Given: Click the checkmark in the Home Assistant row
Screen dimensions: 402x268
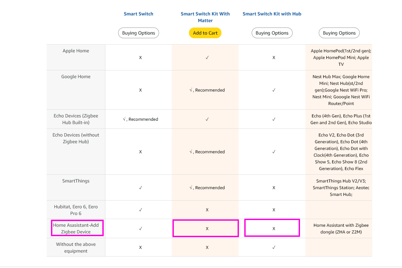Looking at the screenshot, I should [x=140, y=228].
